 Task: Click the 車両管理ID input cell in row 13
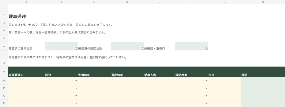[26, 103]
